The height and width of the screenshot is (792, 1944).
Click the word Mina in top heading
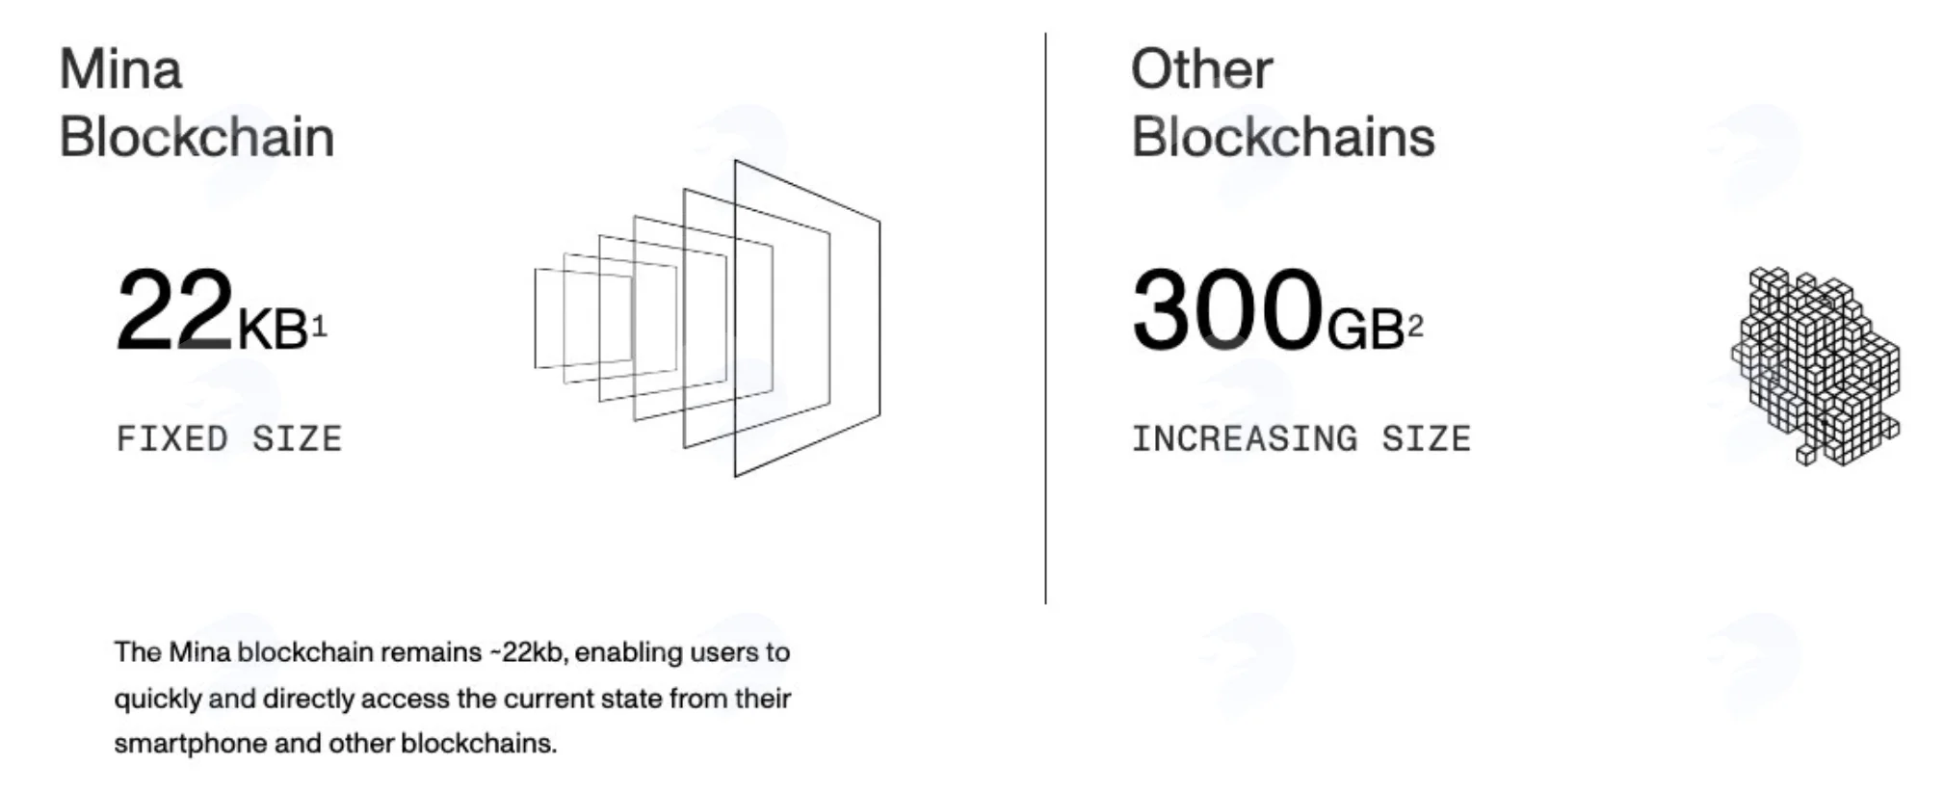tap(120, 70)
